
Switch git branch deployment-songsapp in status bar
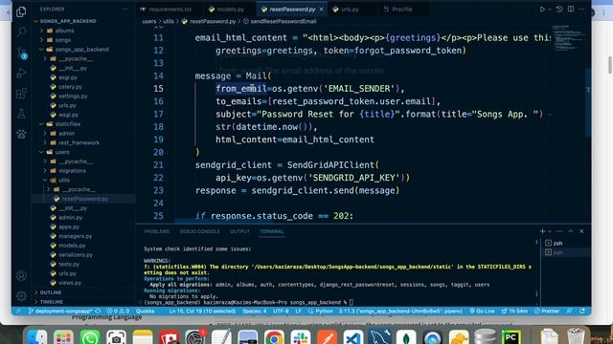pos(60,312)
